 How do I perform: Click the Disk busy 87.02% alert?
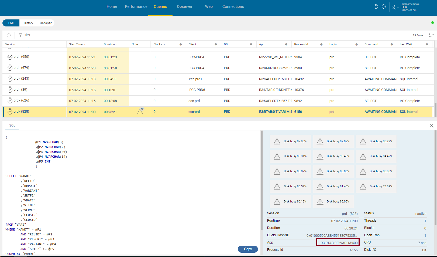pyautogui.click(x=333, y=141)
